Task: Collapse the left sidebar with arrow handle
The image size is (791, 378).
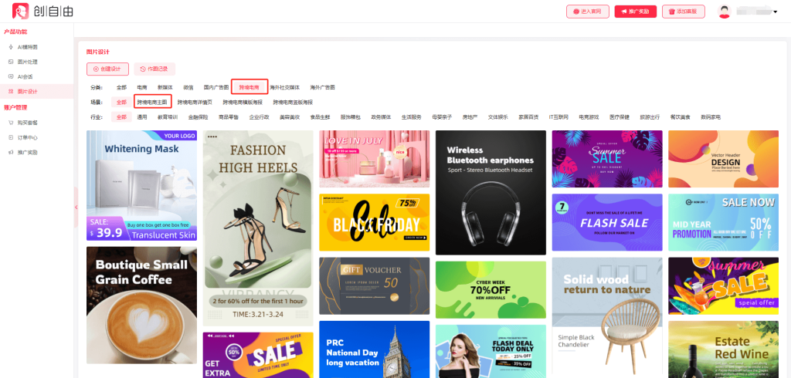Action: (x=76, y=208)
